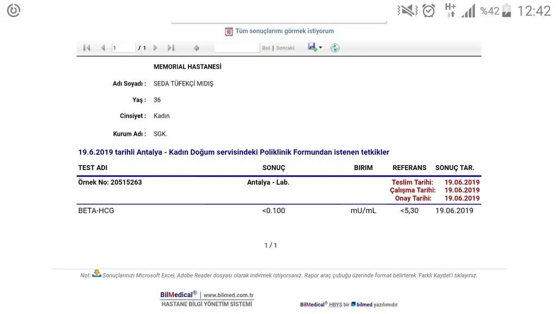The width and height of the screenshot is (558, 314).
Task: Click the next page arrow
Action: (x=155, y=48)
